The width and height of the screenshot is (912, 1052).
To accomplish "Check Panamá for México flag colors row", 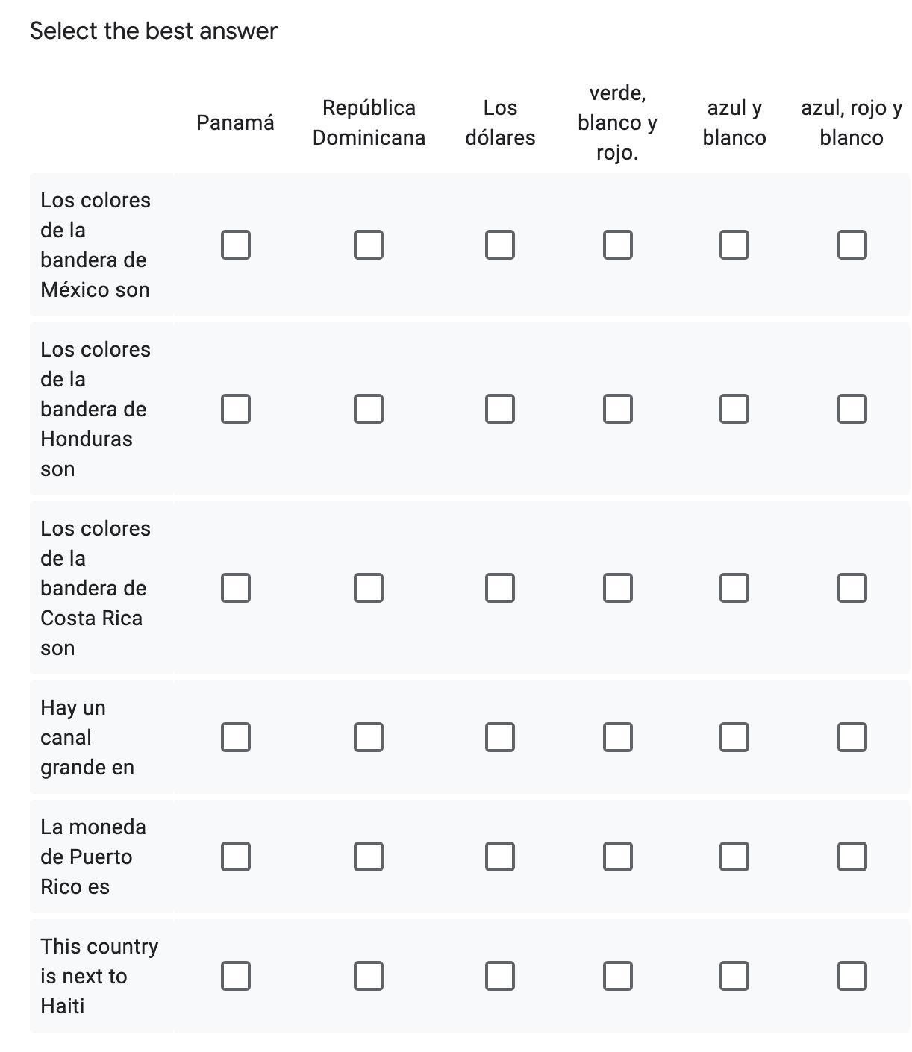I will [236, 245].
